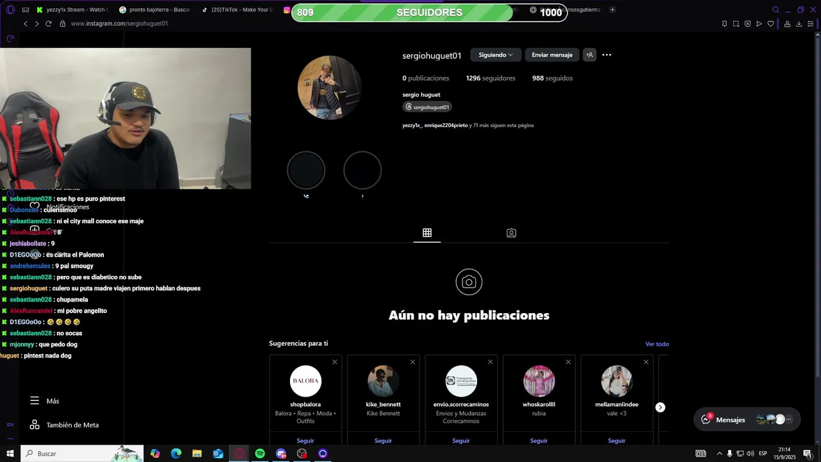Open the Más menu in sidebar
821x462 pixels.
tap(44, 401)
